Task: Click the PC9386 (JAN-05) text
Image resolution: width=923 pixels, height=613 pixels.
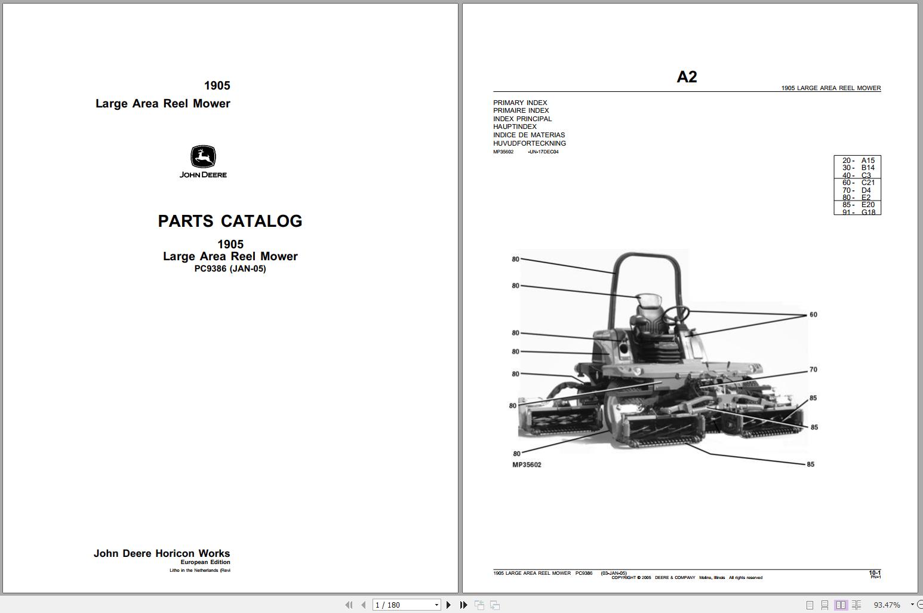Action: pyautogui.click(x=230, y=269)
